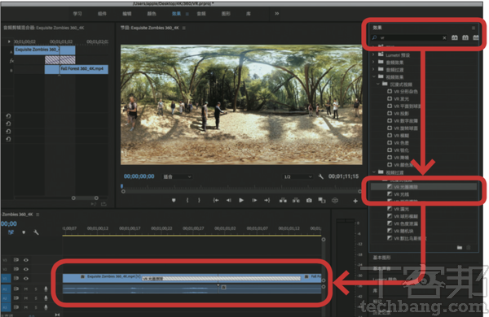
Task: Mute audio track A1
Action: click(x=26, y=289)
